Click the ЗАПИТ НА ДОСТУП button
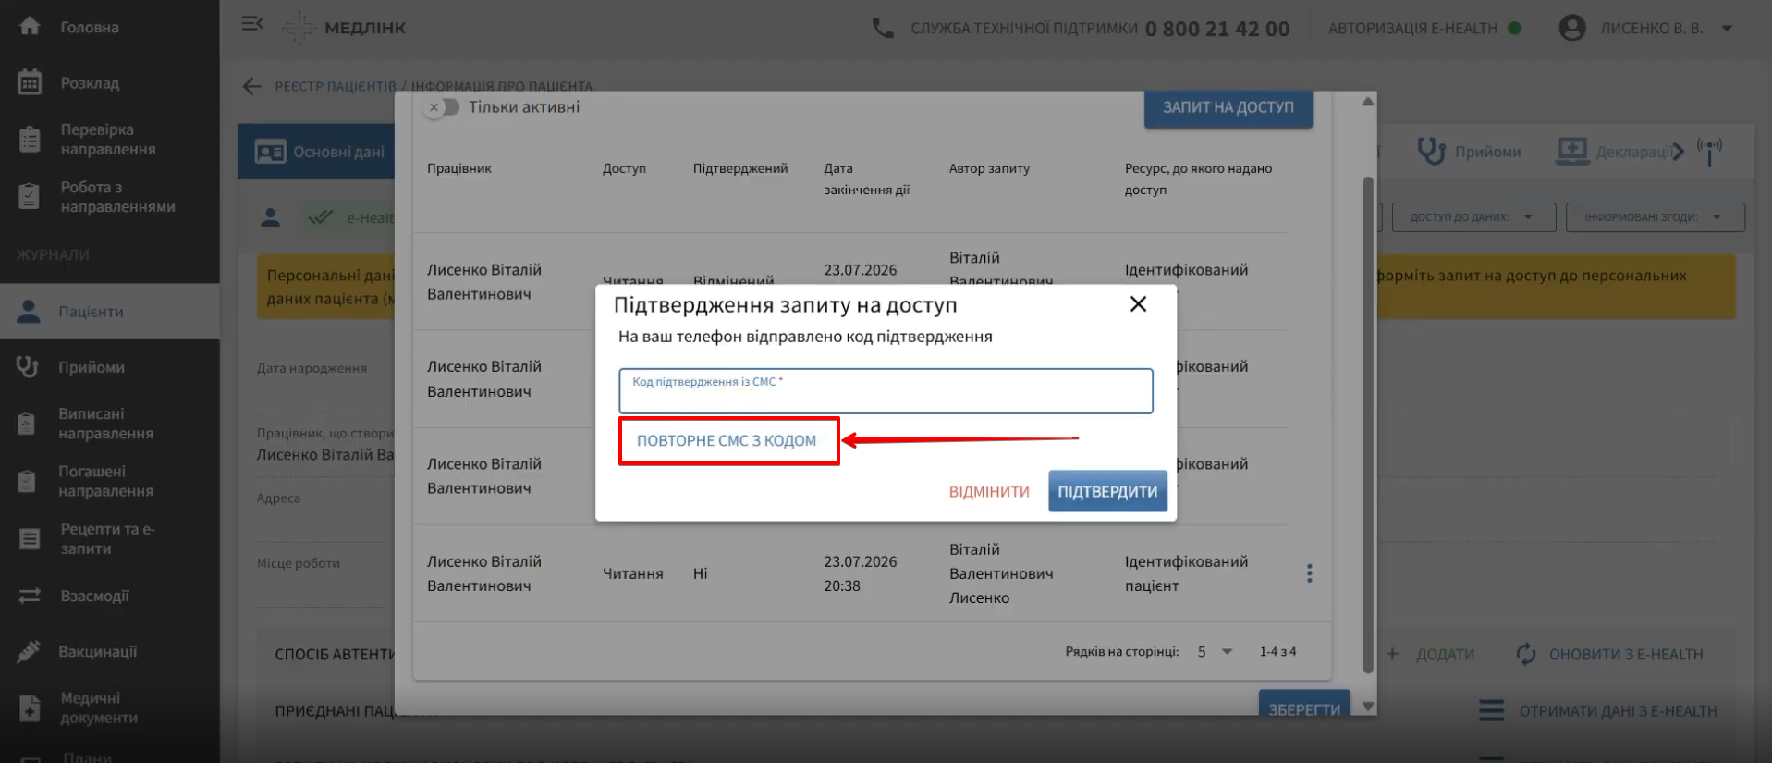1772x763 pixels. [x=1228, y=107]
